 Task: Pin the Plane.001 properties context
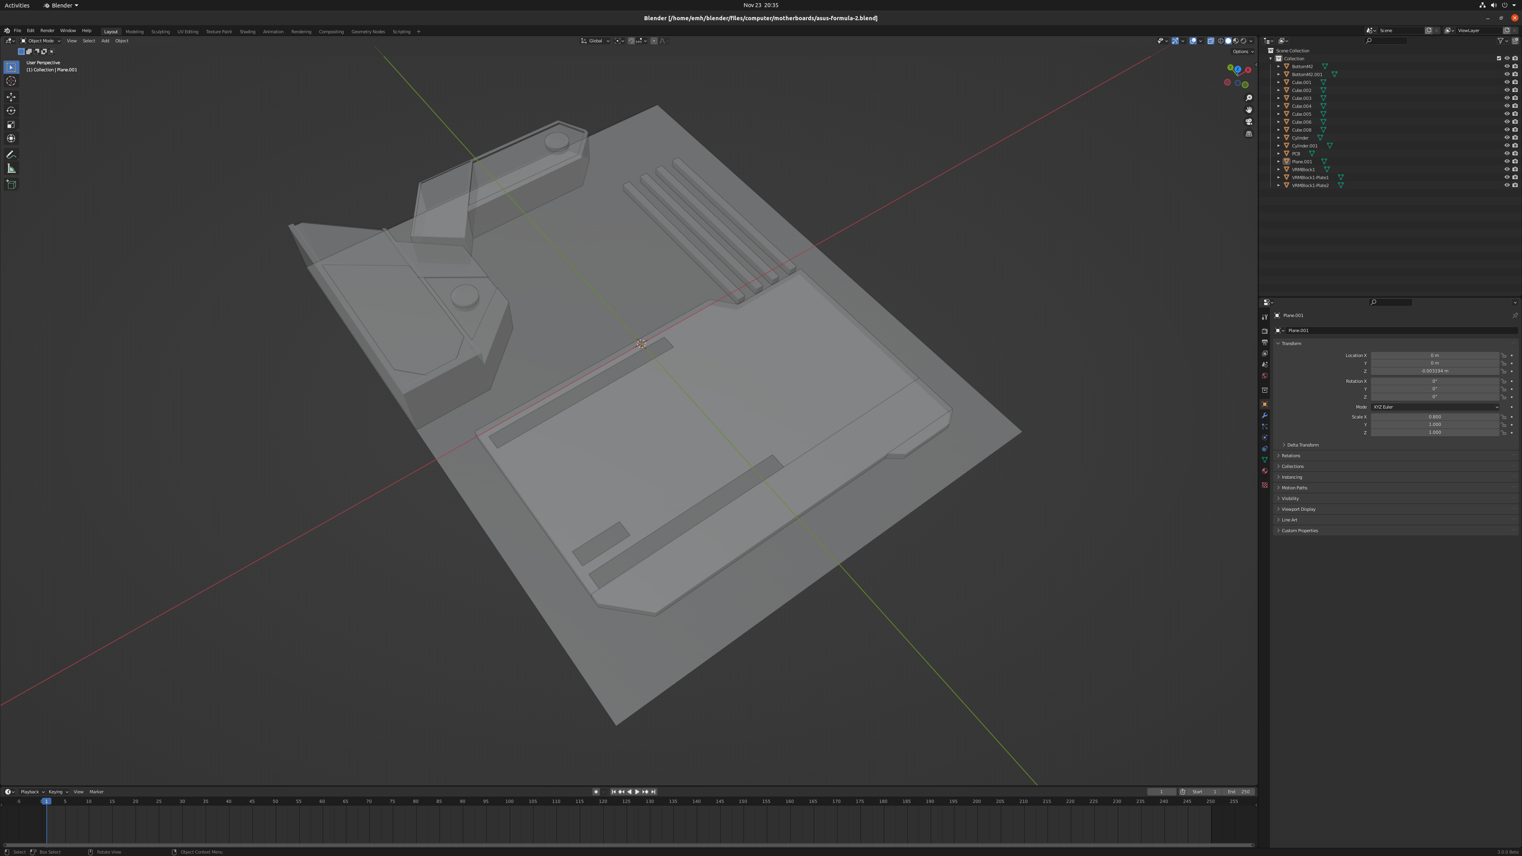(1514, 315)
